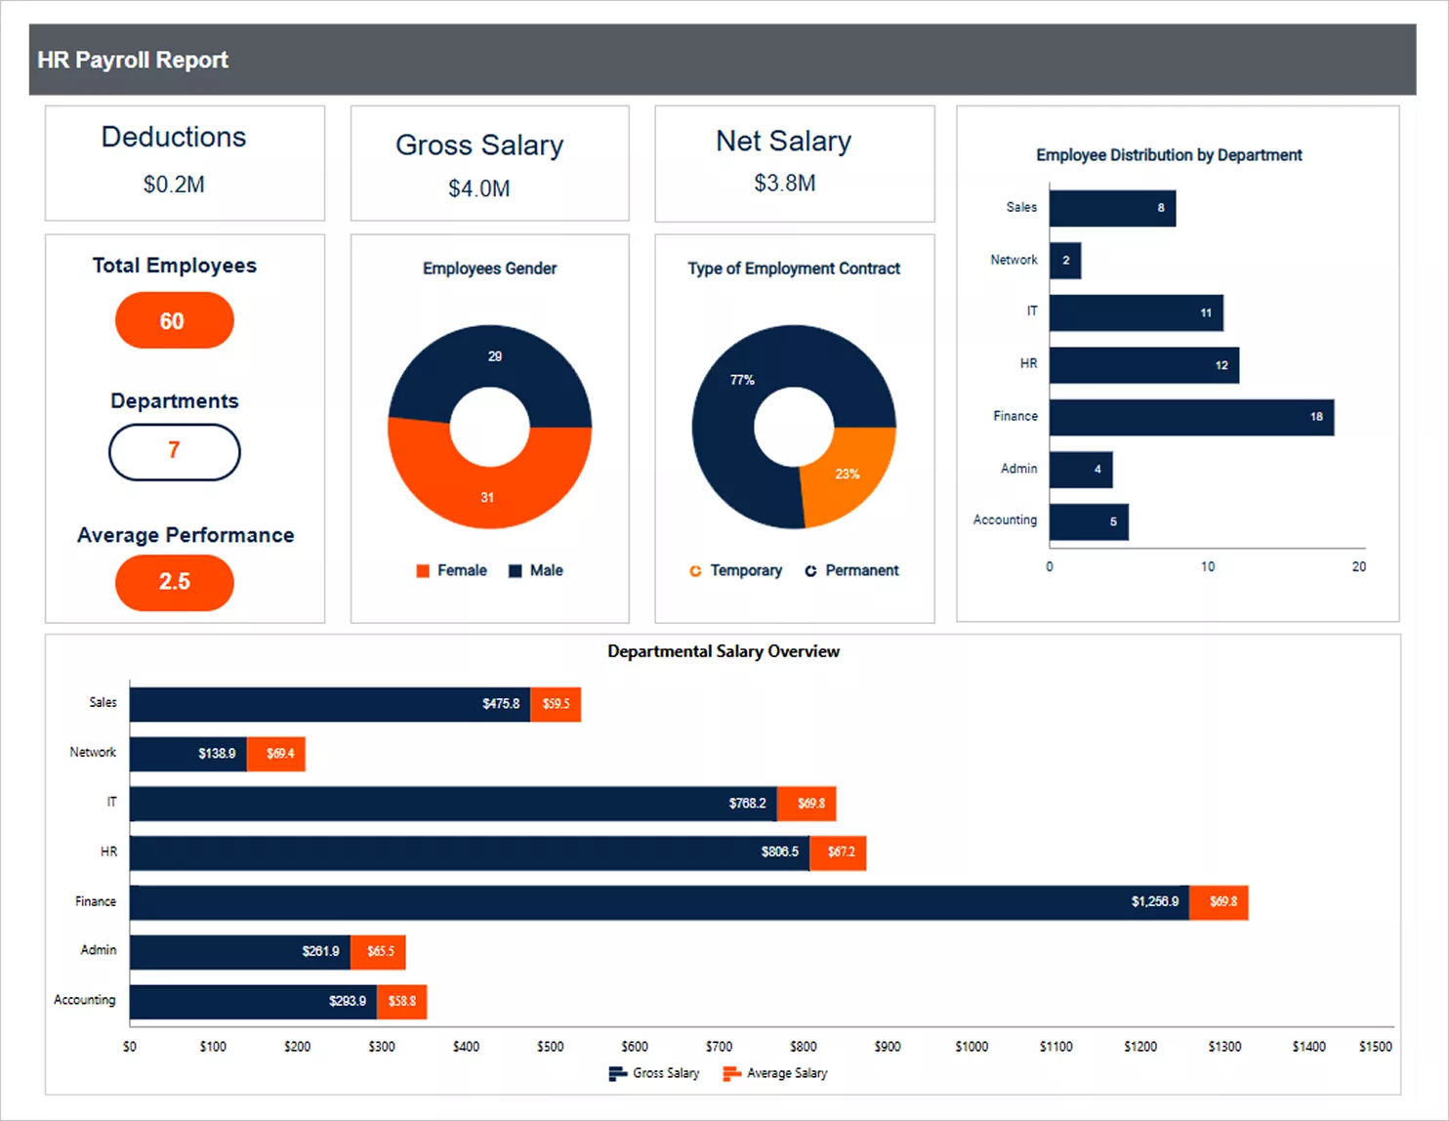Click the Network average salary bar $69.4
The width and height of the screenshot is (1449, 1121).
coord(276,754)
